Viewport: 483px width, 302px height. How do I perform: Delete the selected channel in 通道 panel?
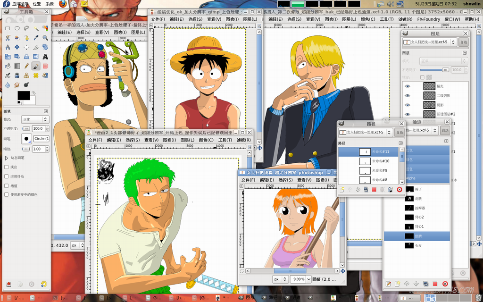pyautogui.click(x=445, y=284)
